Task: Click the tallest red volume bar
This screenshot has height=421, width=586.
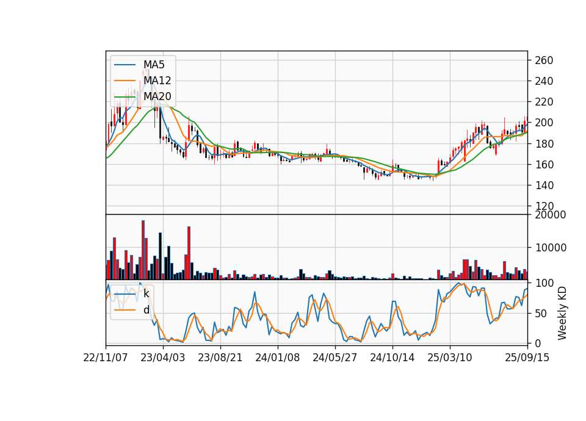Action: tap(143, 250)
